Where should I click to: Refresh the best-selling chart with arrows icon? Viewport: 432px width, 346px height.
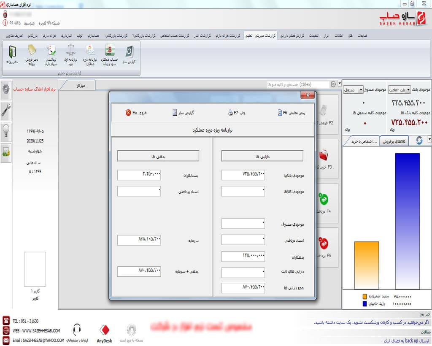[x=419, y=140]
